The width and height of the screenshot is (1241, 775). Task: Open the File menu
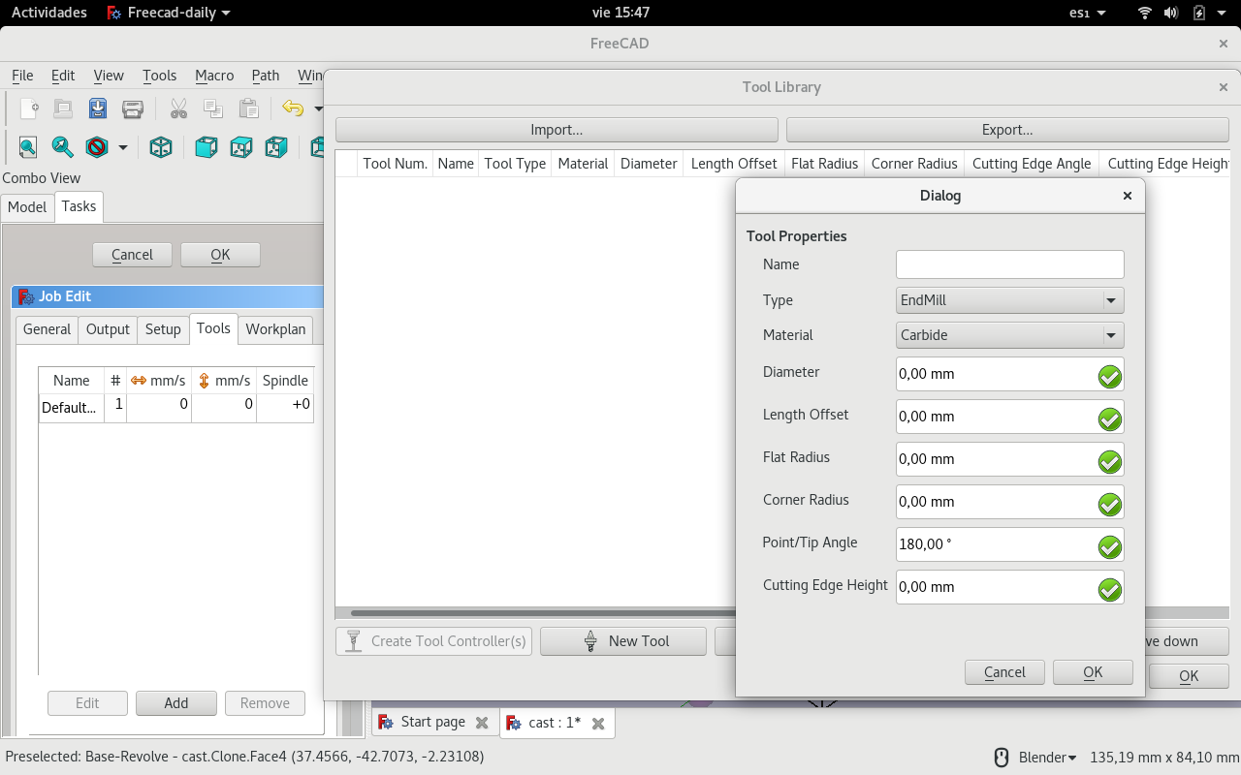tap(22, 76)
